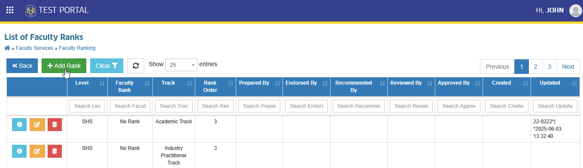Edit the Academic Track rank row
Viewport: 583px width, 168px height.
[37, 125]
